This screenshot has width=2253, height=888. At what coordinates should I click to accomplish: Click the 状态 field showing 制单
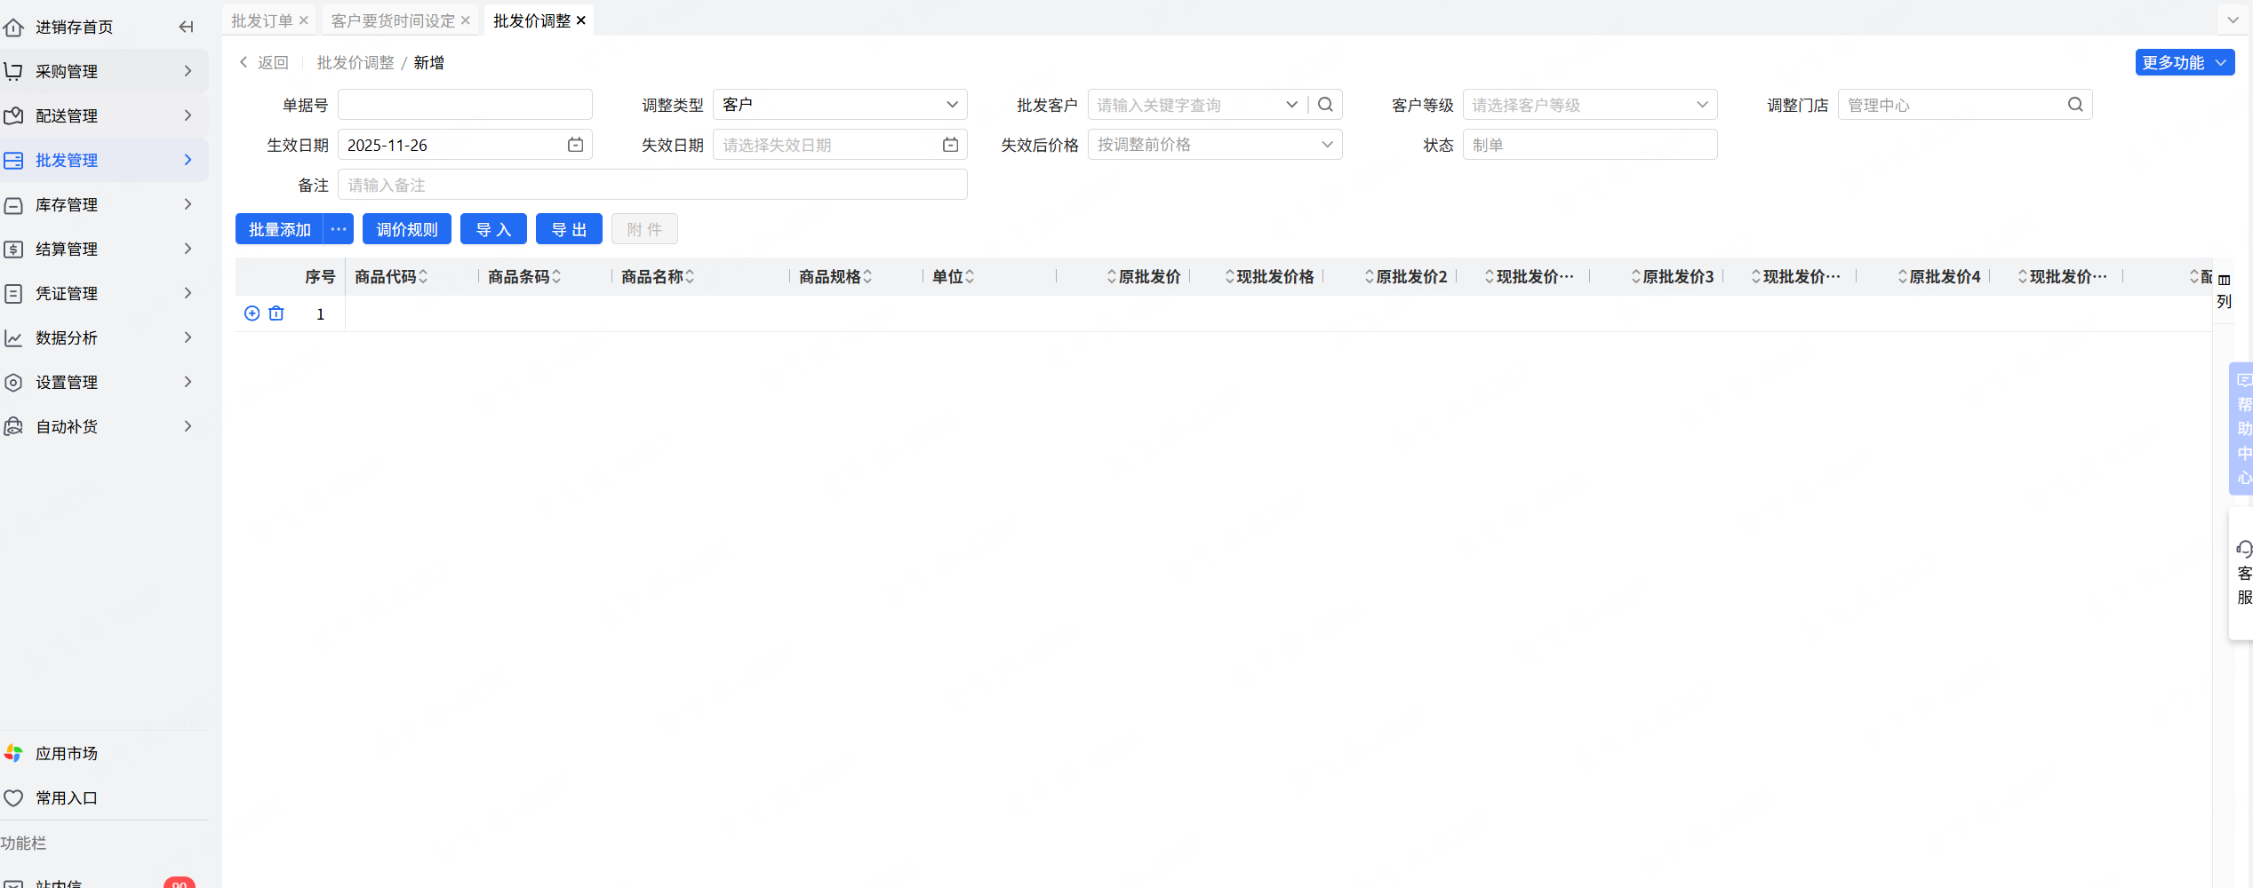[1590, 145]
